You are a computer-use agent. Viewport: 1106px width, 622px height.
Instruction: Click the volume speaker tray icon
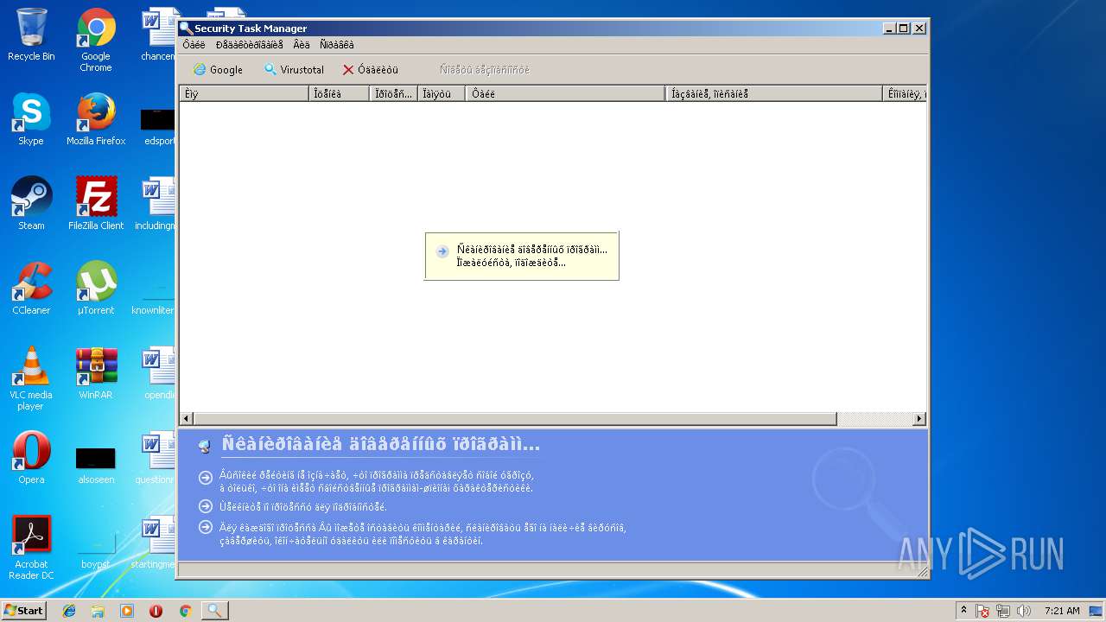(1024, 611)
